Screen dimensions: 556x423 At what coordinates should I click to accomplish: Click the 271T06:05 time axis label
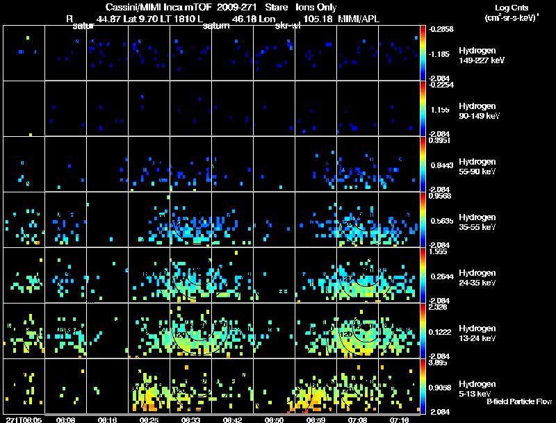[x=24, y=420]
